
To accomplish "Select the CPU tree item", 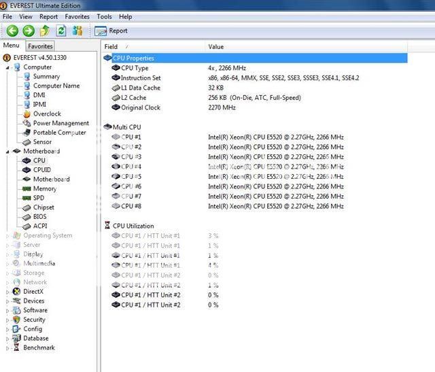I will click(x=39, y=160).
